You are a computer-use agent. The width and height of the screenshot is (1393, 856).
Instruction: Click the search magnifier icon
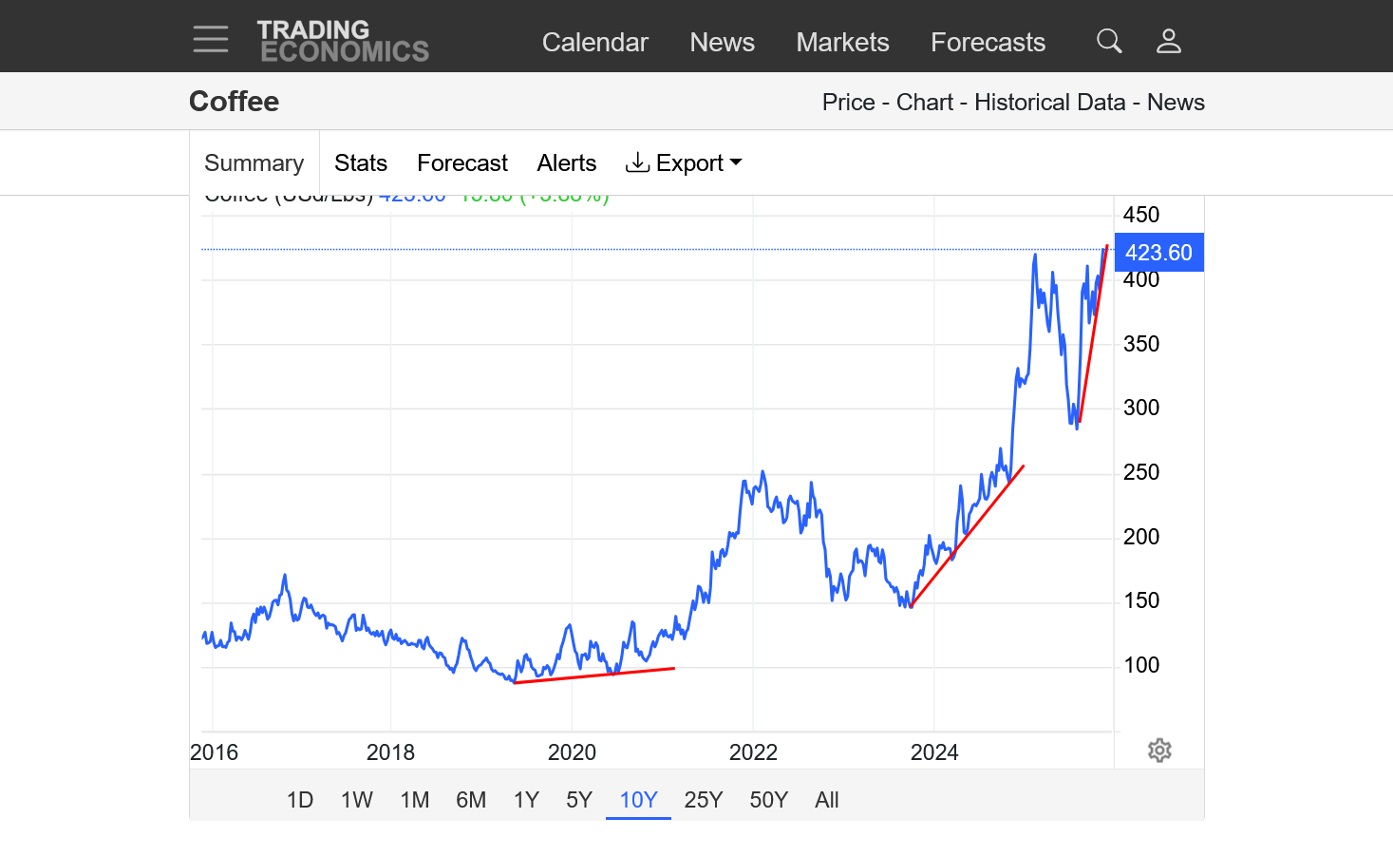pos(1108,41)
